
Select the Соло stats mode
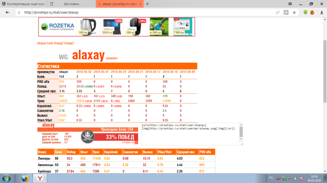click(x=50, y=43)
